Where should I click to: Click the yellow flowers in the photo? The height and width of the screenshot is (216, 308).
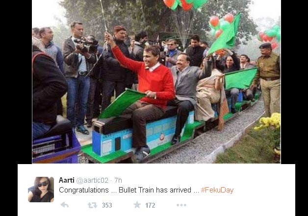click(x=269, y=121)
